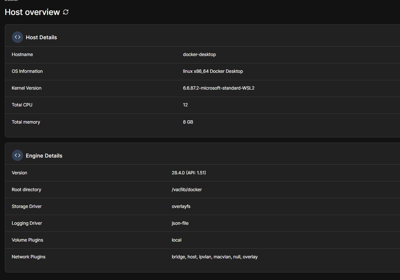The height and width of the screenshot is (280, 400).
Task: Click the Storage Driver row label
Action: (26, 206)
